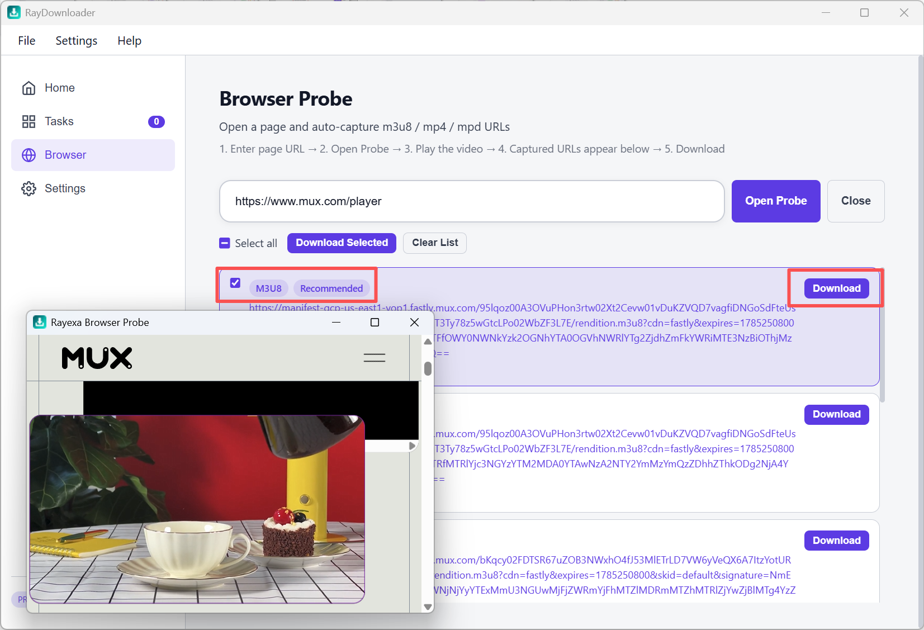The width and height of the screenshot is (924, 630).
Task: Minimize the Rayexa Browser Probe window
Action: coord(336,323)
